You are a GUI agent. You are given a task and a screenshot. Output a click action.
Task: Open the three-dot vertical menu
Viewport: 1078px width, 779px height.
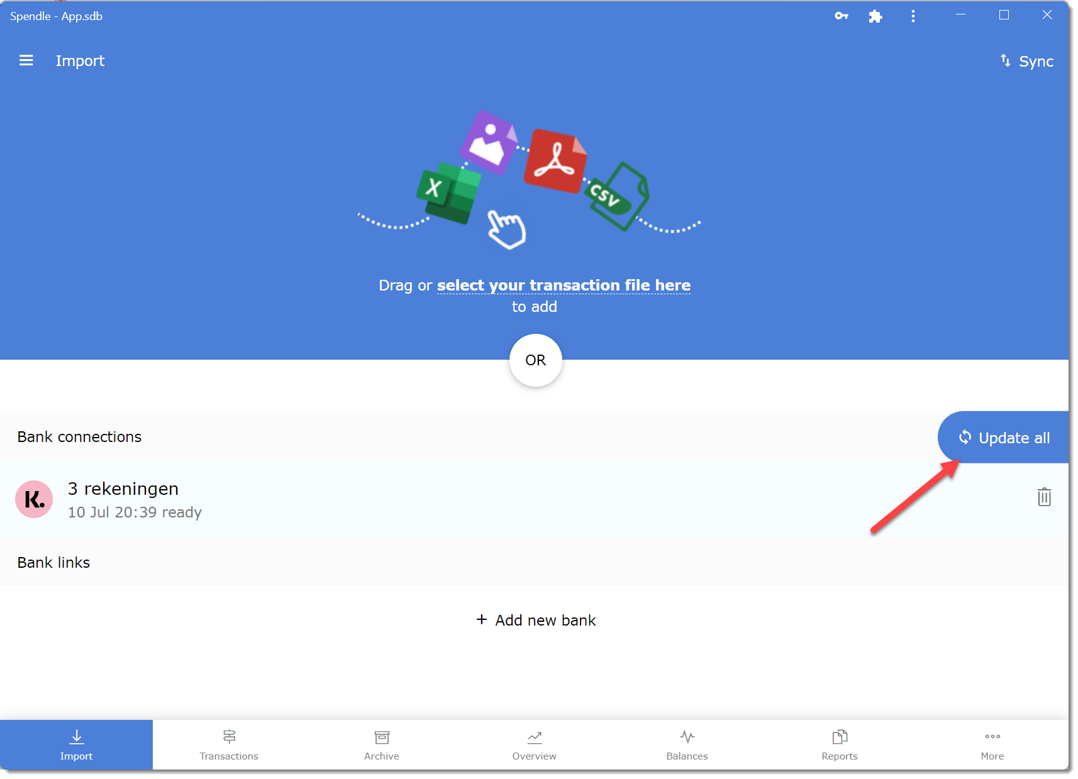click(x=913, y=16)
